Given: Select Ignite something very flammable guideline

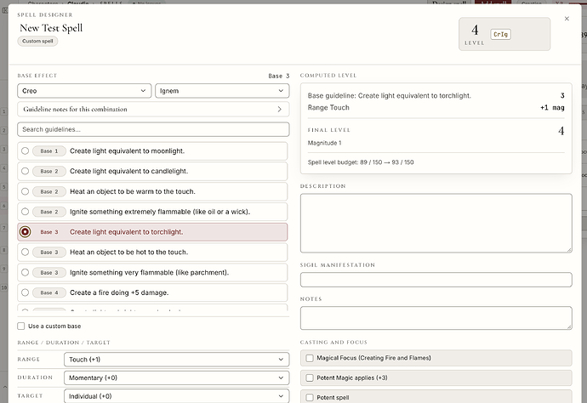Looking at the screenshot, I should pyautogui.click(x=152, y=272).
